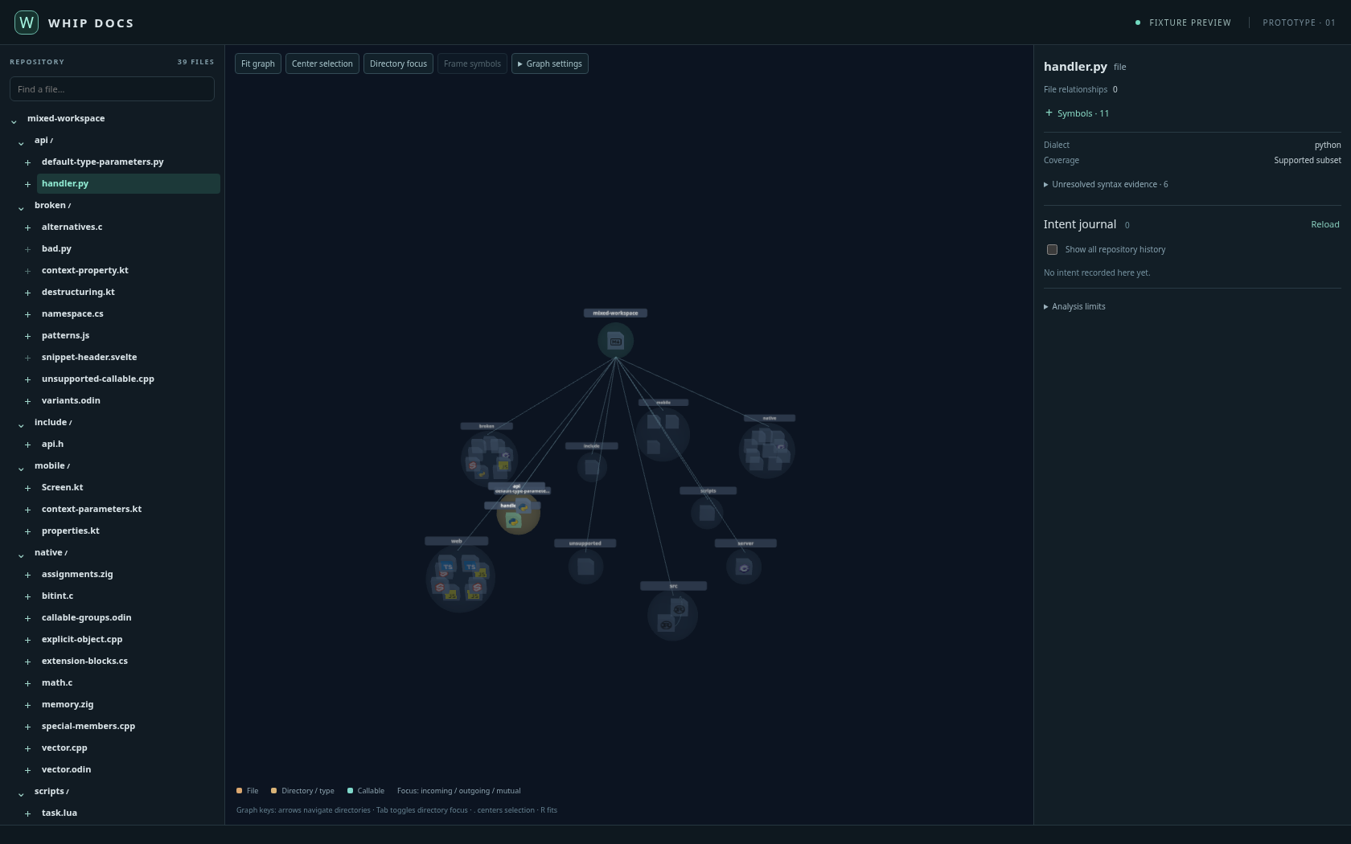Click the plus icon next to Screen.kt
Screen dimensions: 1351x844
pyautogui.click(x=27, y=488)
